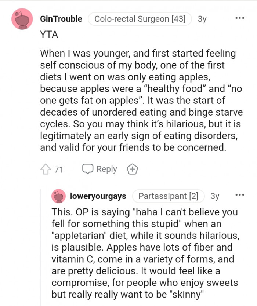Open loweryourgays' username link
This screenshot has height=306, width=257.
(97, 196)
